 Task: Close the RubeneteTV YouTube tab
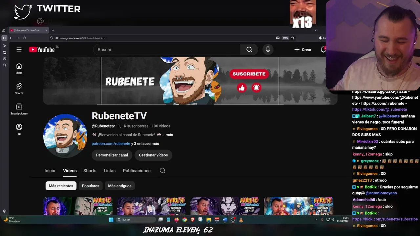coord(46,30)
